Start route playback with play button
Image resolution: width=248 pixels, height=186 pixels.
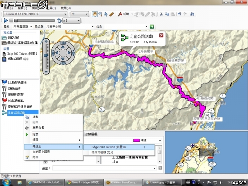pos(6,21)
